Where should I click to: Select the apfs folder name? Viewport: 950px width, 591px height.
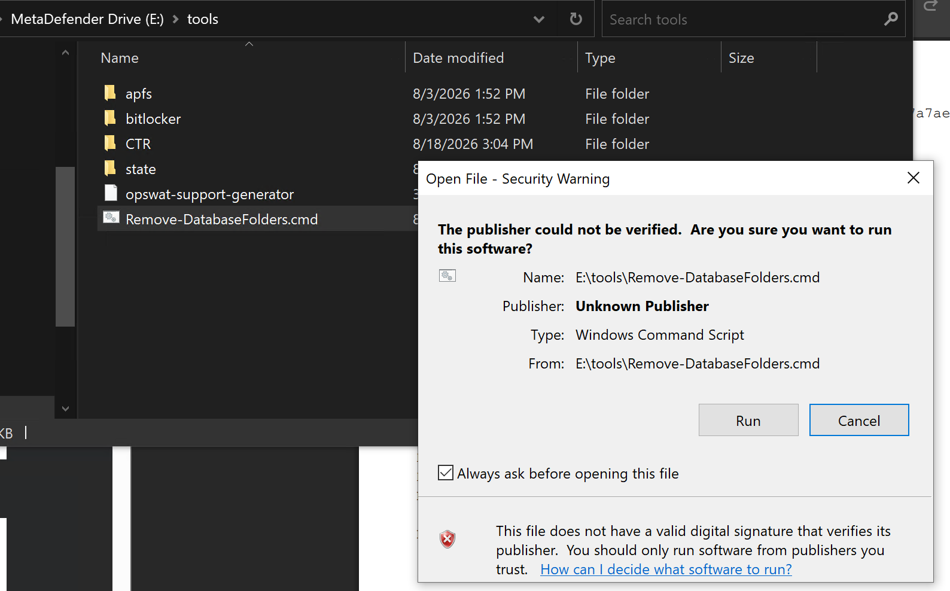(139, 94)
